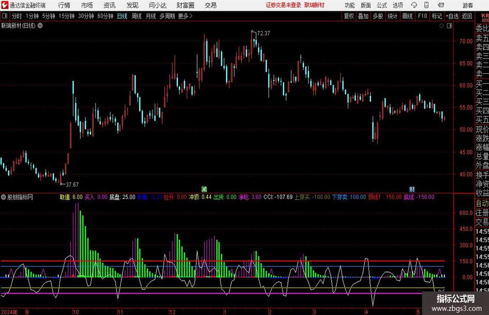This screenshot has height=315, width=489.
Task: Expand the 联瑞新材(日线) chart dropdown
Action: (x=40, y=25)
